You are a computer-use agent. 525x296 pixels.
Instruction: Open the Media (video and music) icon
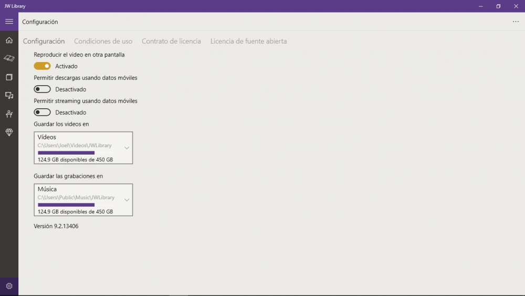pyautogui.click(x=9, y=96)
